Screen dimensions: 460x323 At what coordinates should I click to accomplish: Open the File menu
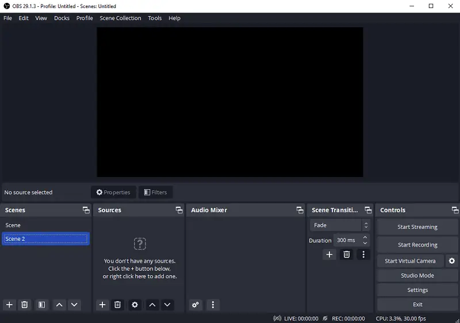pyautogui.click(x=7, y=18)
